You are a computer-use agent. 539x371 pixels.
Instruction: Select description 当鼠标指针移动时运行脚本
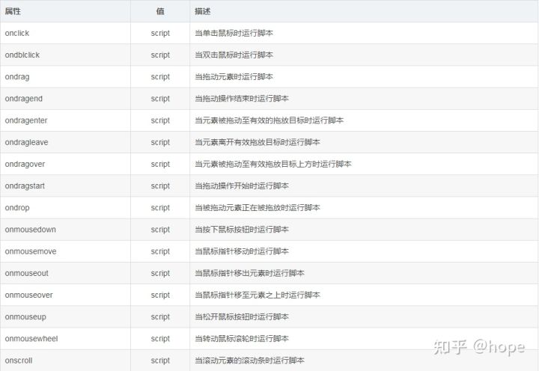tap(242, 251)
